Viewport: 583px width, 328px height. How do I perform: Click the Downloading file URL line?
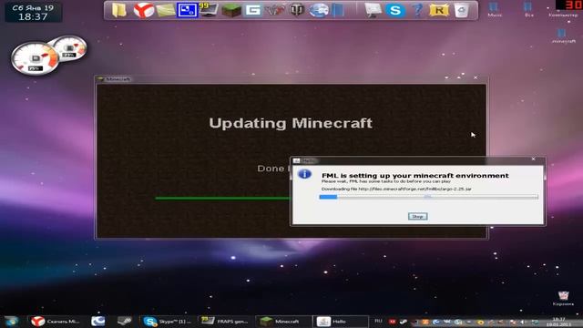point(396,189)
